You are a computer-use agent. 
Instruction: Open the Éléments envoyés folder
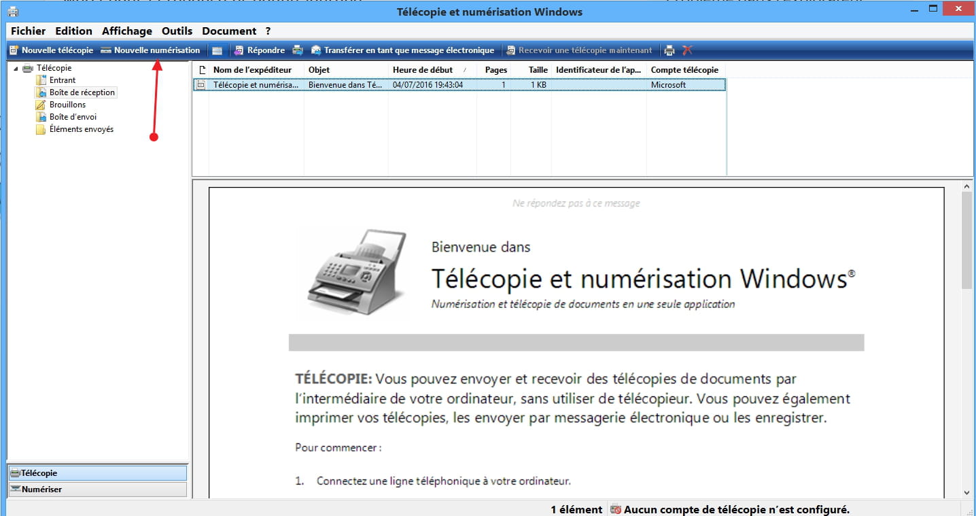[x=82, y=129]
